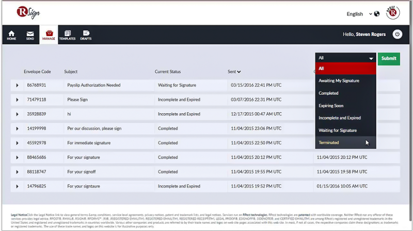Open the patented link in footer
Viewport: 413px width, 231px height.
click(304, 215)
